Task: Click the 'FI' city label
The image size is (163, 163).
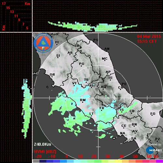Action: pos(57,42)
